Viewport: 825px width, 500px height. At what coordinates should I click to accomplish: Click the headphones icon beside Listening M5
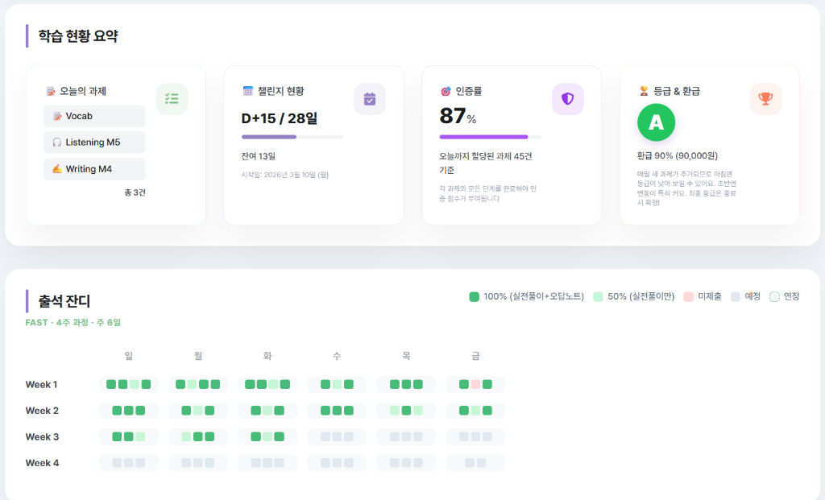pyautogui.click(x=56, y=143)
